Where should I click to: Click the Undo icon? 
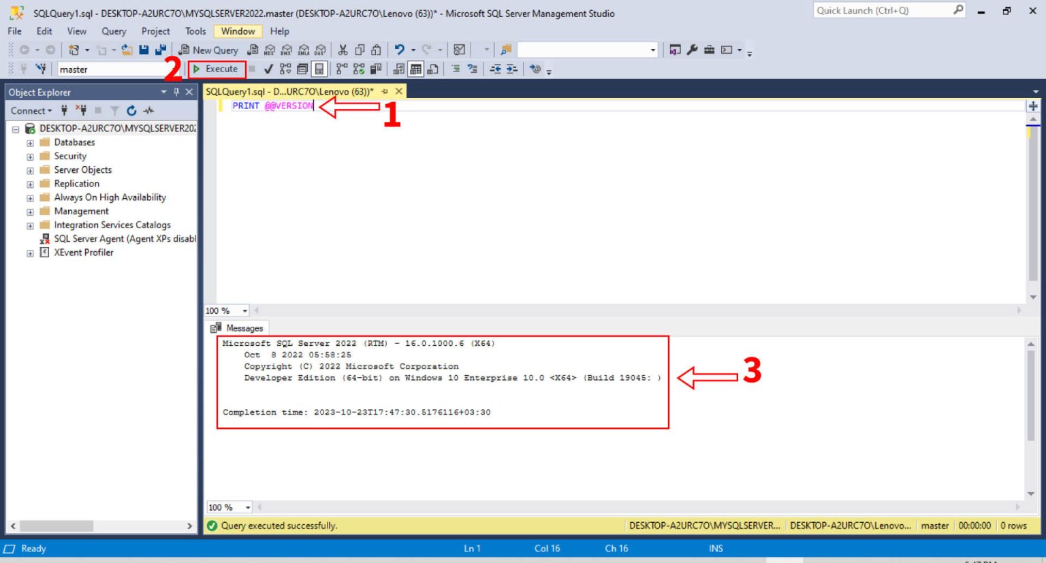[x=400, y=50]
